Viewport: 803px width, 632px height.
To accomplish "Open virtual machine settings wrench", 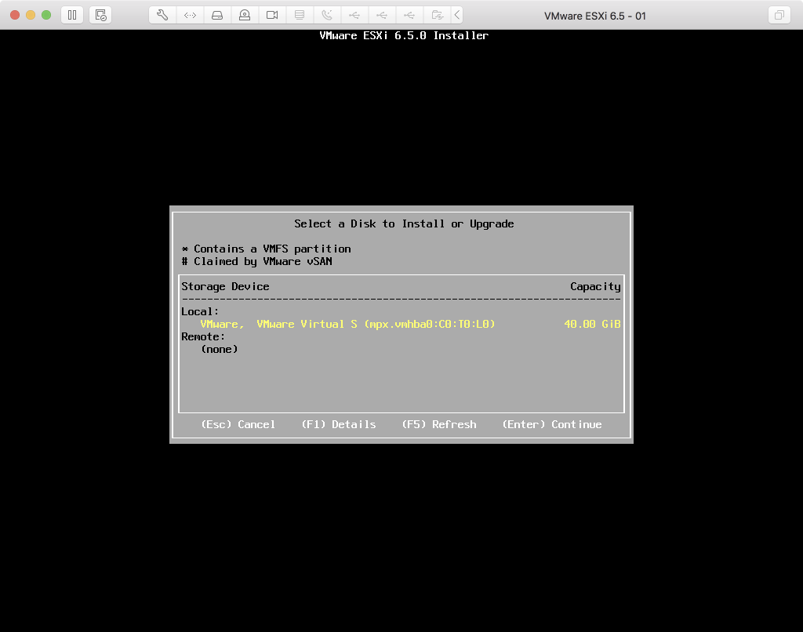I will [162, 15].
